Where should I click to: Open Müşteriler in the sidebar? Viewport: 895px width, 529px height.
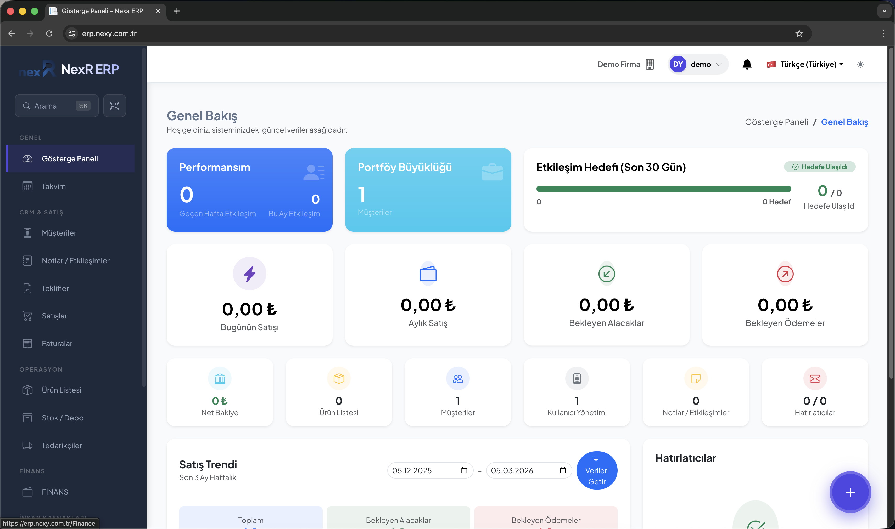click(x=59, y=233)
